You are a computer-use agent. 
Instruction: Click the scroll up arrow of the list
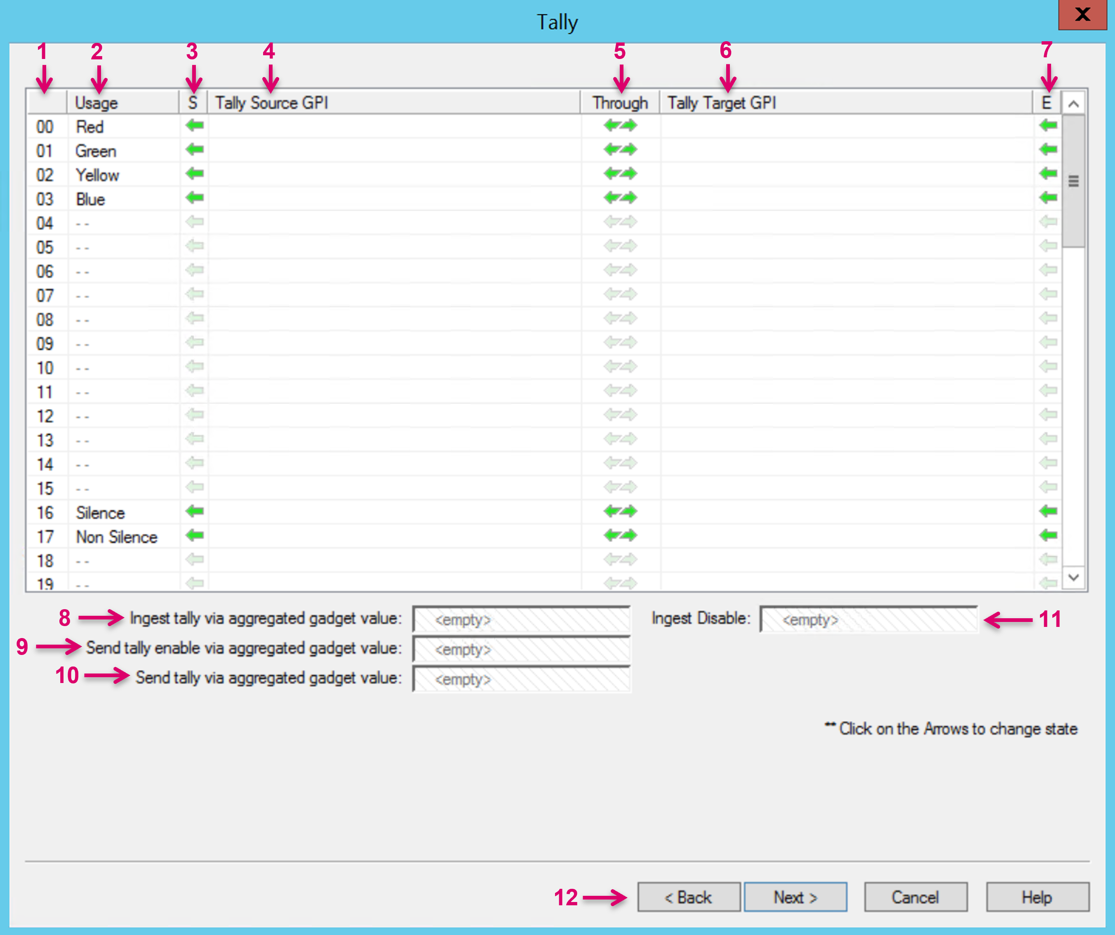[x=1073, y=104]
